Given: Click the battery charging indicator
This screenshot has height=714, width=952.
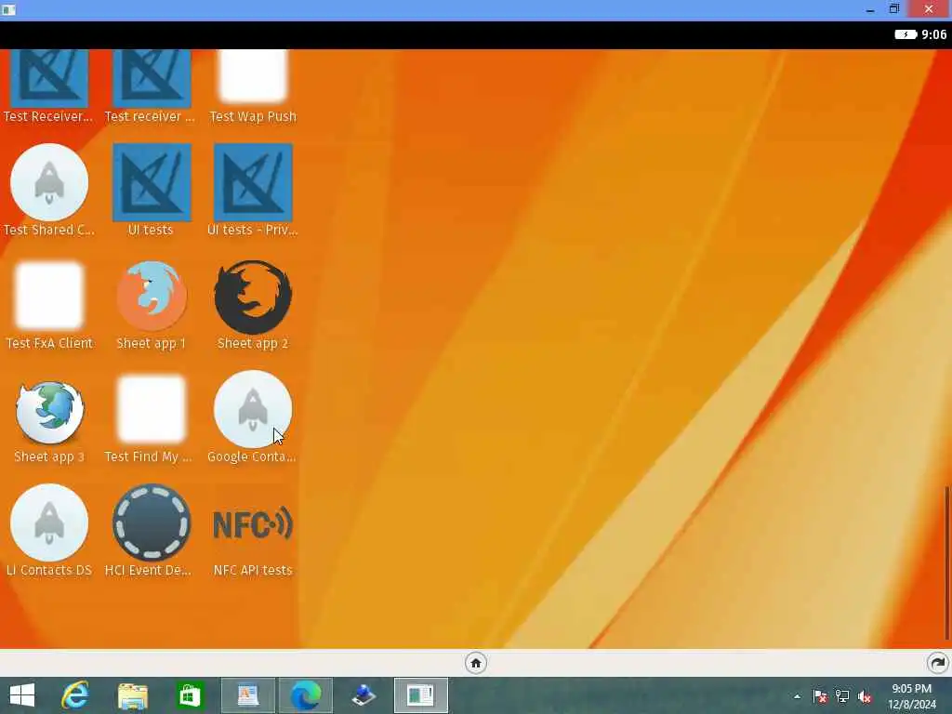Looking at the screenshot, I should (906, 34).
